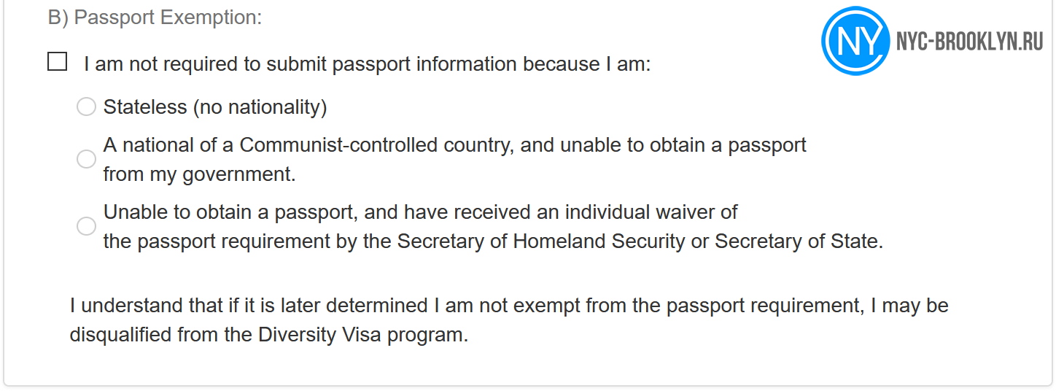Viewport: 1056px width, 391px height.
Task: Click the 'from my government.' label line
Action: pyautogui.click(x=199, y=174)
